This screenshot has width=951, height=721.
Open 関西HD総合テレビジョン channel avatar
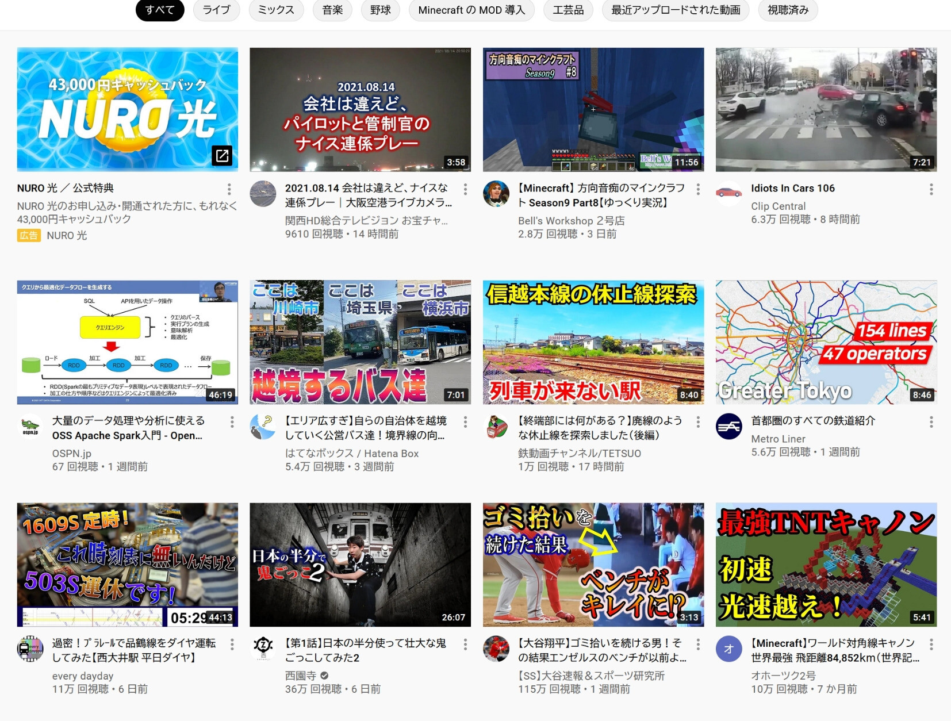263,194
